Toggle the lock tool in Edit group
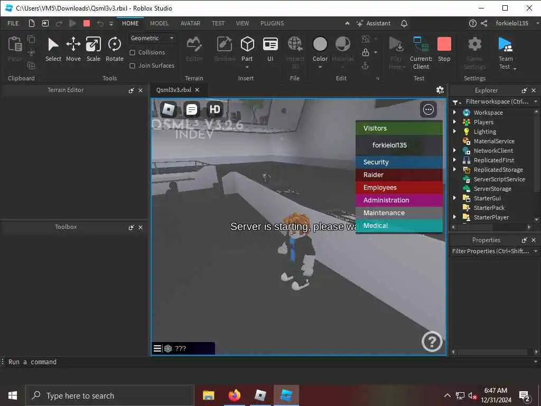Viewport: 541px width, 406px height. [366, 52]
